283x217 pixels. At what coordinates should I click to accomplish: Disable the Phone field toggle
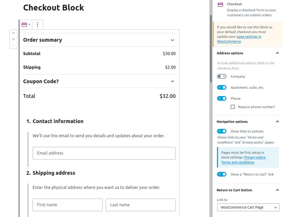click(222, 98)
